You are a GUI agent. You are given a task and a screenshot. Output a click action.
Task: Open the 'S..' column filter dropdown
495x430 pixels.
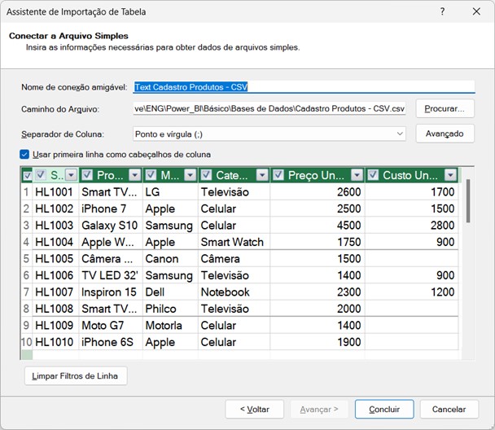coord(72,175)
